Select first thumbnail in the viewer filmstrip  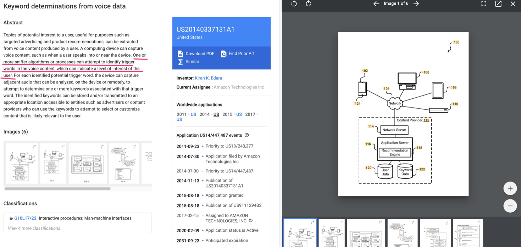300,233
